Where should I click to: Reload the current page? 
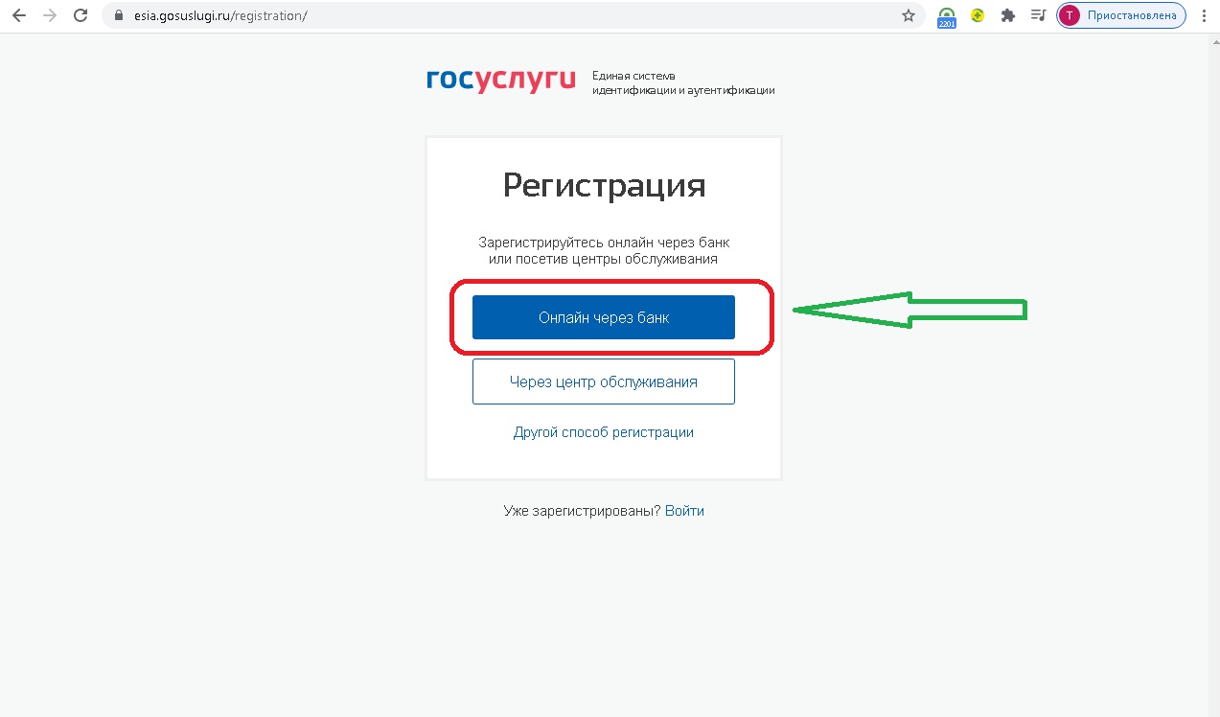click(x=81, y=16)
